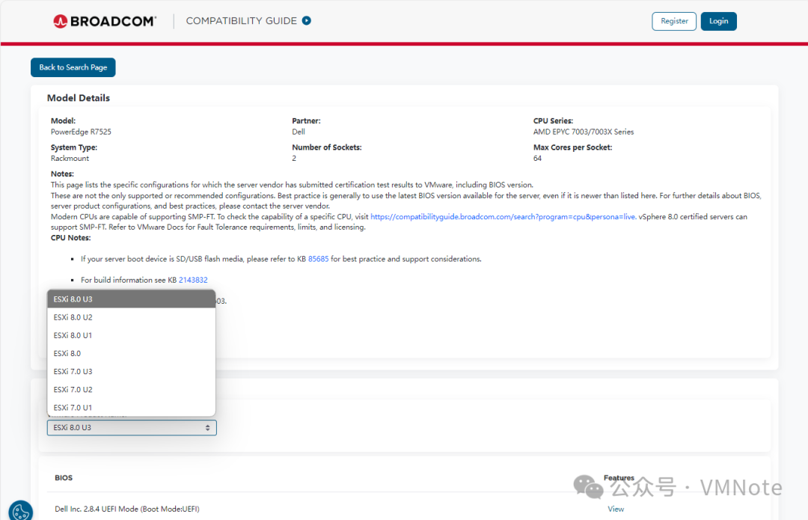Click the Dell partner value
808x520 pixels.
click(299, 132)
